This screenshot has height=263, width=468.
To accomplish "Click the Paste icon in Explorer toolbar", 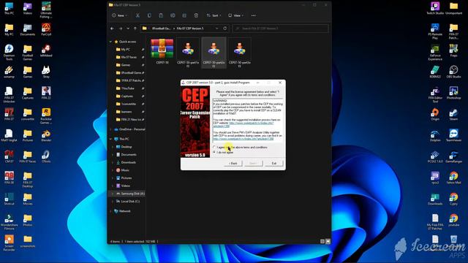I will tap(161, 15).
